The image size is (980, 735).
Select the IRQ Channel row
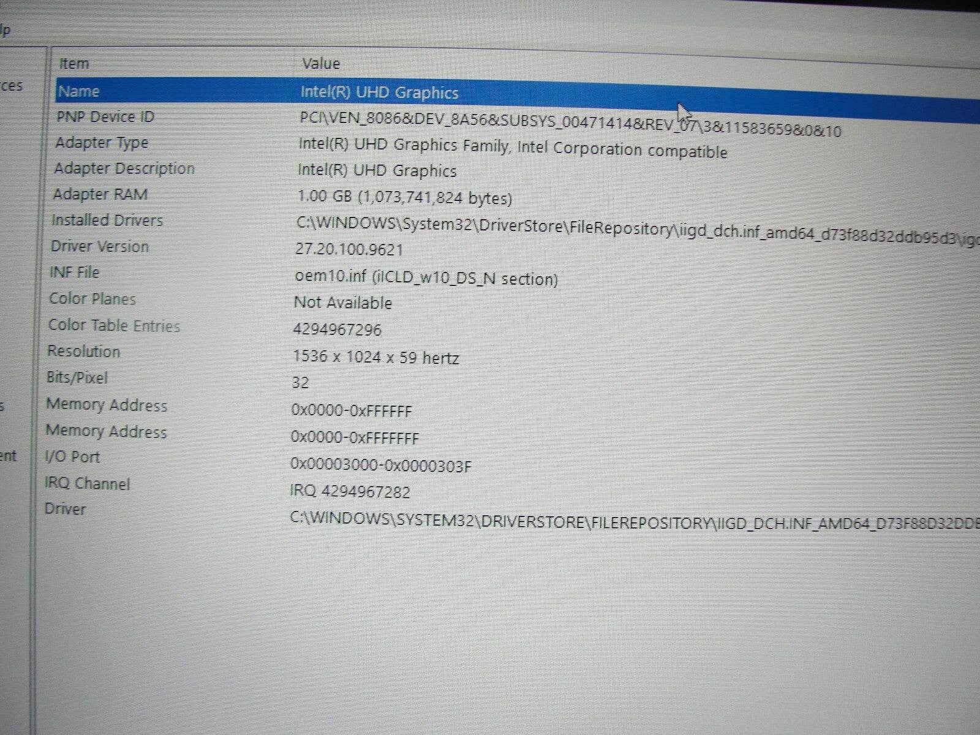tap(87, 484)
